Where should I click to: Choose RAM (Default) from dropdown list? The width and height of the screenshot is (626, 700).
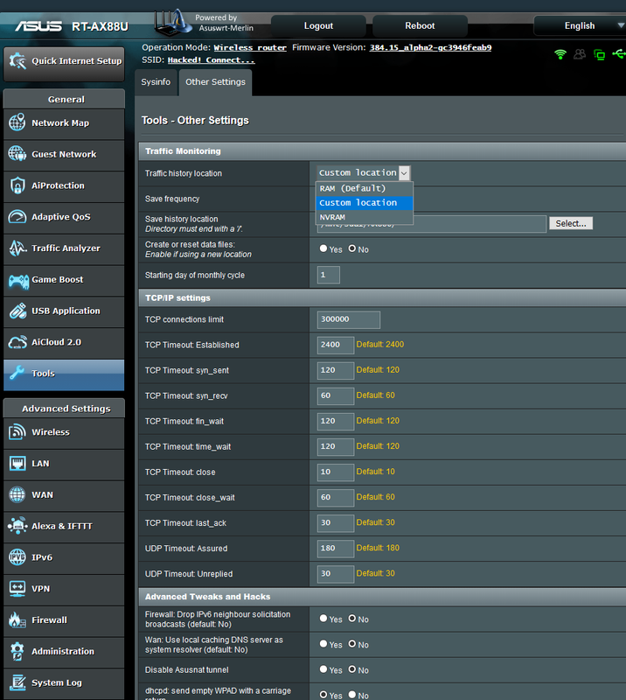click(364, 188)
